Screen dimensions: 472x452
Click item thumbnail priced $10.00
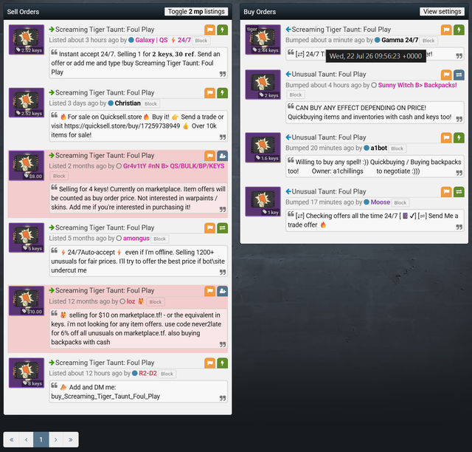point(27,301)
